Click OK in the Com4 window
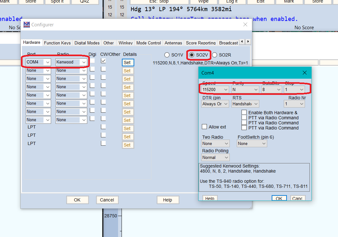This screenshot has width=338, height=237. tap(279, 198)
